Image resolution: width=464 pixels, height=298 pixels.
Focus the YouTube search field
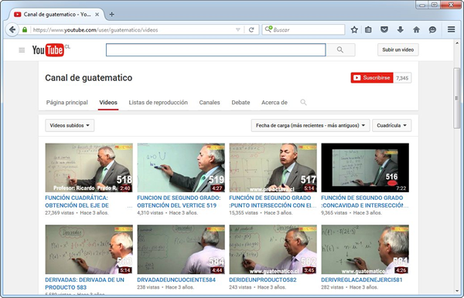click(216, 50)
